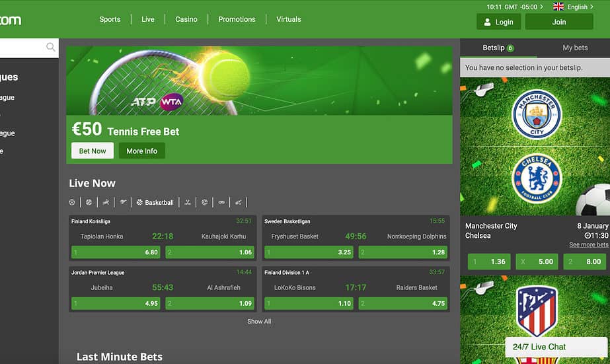
Task: Click the Manchester City club crest
Action: 537,114
